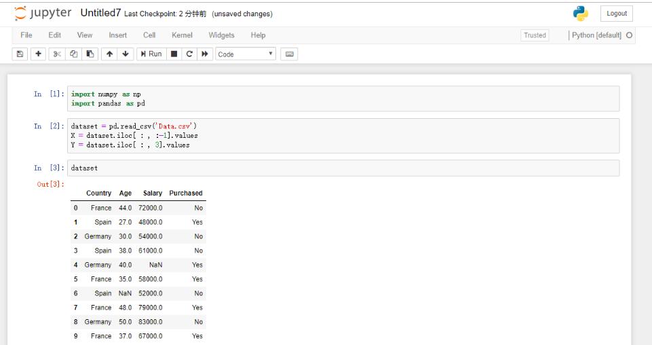Open the Kernel menu

point(182,35)
